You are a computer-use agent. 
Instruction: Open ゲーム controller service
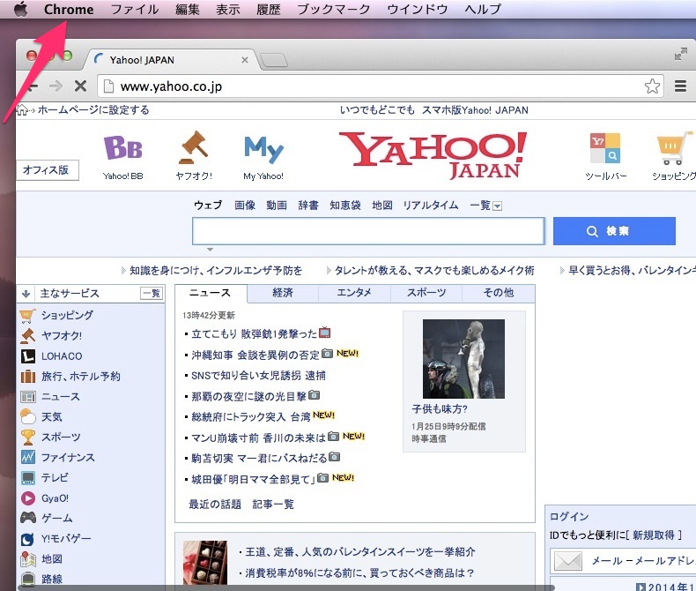point(56,518)
